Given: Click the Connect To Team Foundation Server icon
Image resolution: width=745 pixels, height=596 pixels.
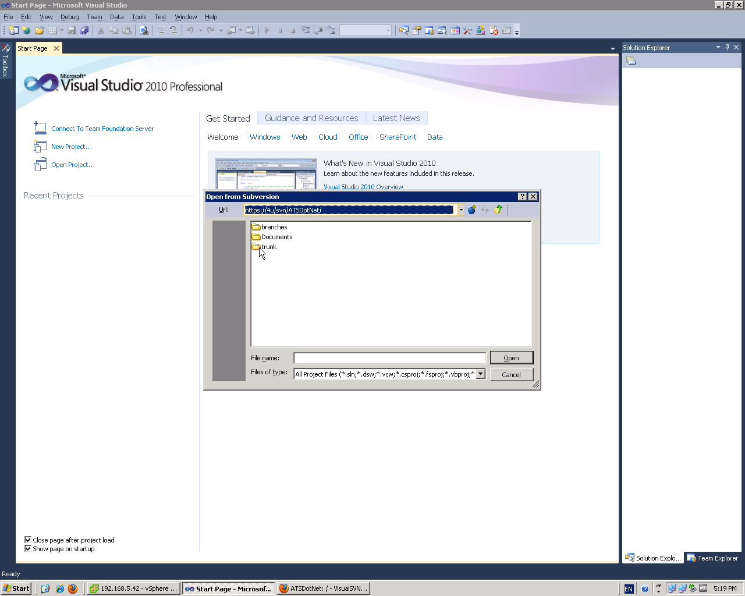Looking at the screenshot, I should tap(40, 128).
